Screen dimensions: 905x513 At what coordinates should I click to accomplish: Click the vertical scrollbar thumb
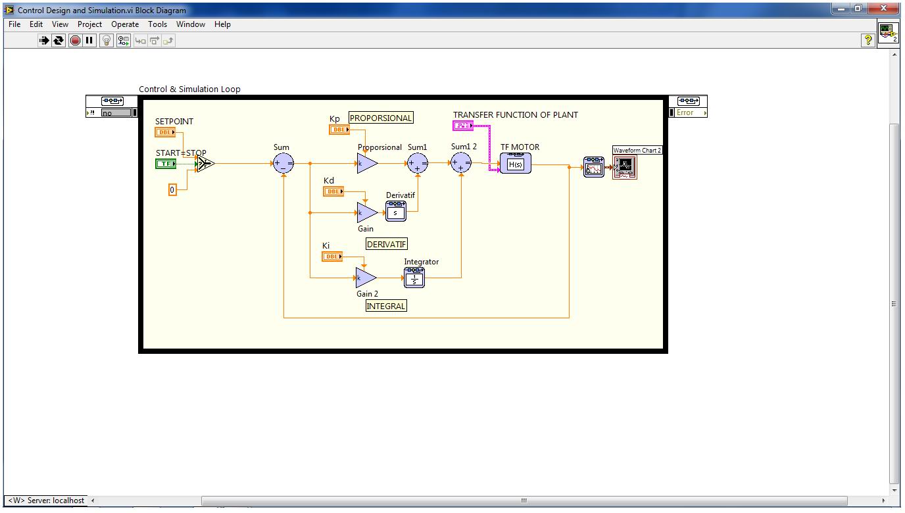pyautogui.click(x=894, y=304)
